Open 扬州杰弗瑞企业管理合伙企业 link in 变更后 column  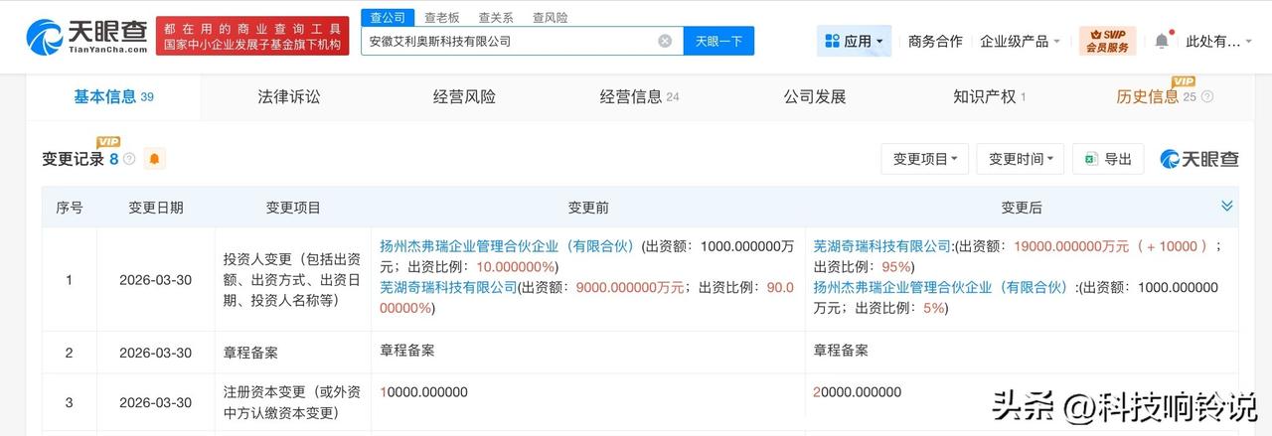coord(940,287)
